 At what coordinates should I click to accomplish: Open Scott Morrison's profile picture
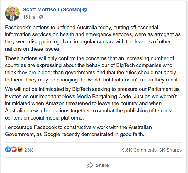click(x=13, y=13)
